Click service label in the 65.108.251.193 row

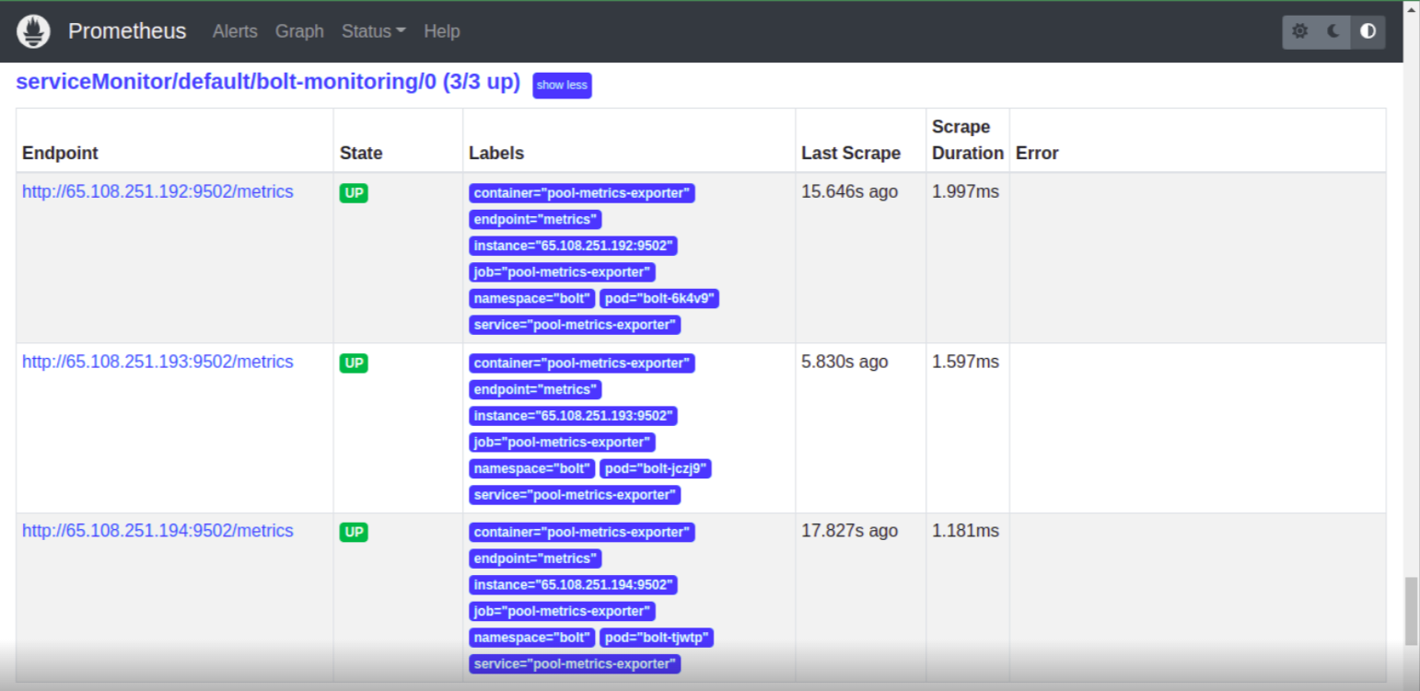click(575, 495)
